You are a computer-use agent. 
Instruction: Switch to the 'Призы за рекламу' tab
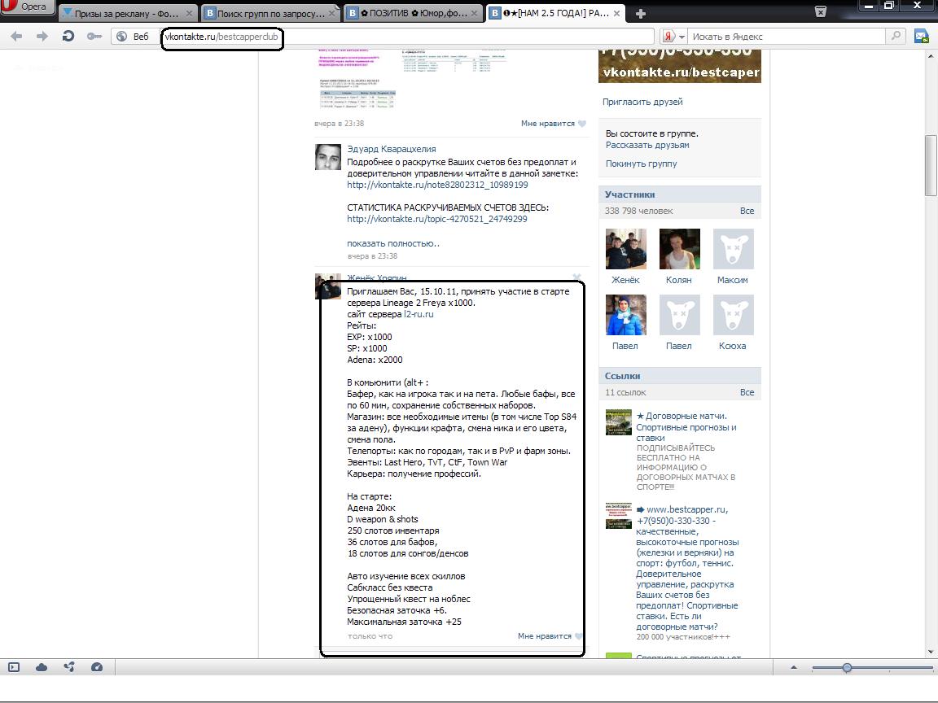pos(126,13)
